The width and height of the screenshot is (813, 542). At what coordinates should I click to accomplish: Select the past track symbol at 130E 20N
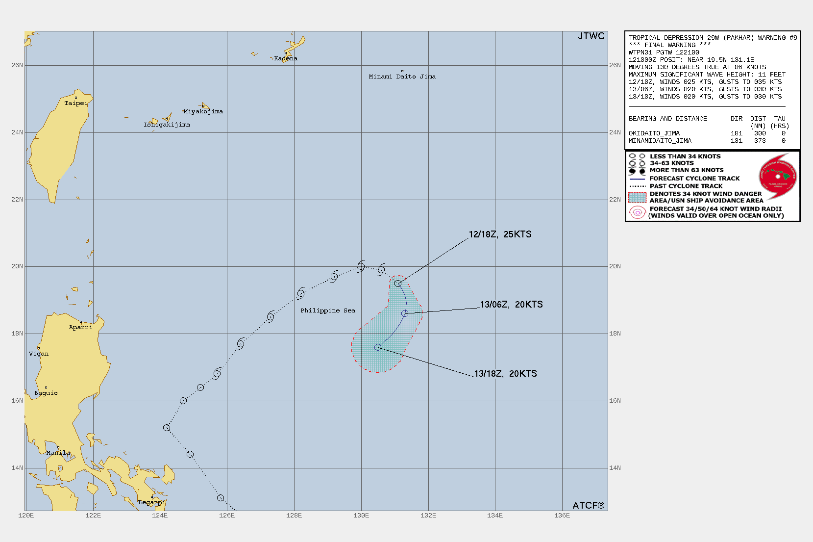click(361, 266)
